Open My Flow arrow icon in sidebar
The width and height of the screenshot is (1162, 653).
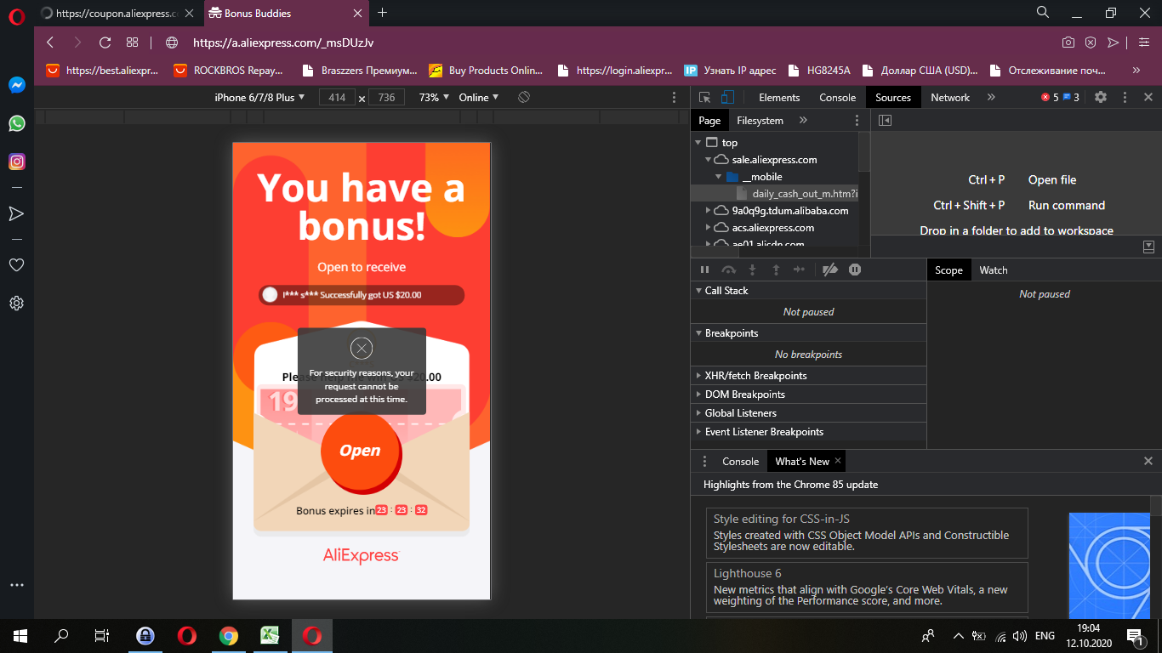pyautogui.click(x=16, y=213)
